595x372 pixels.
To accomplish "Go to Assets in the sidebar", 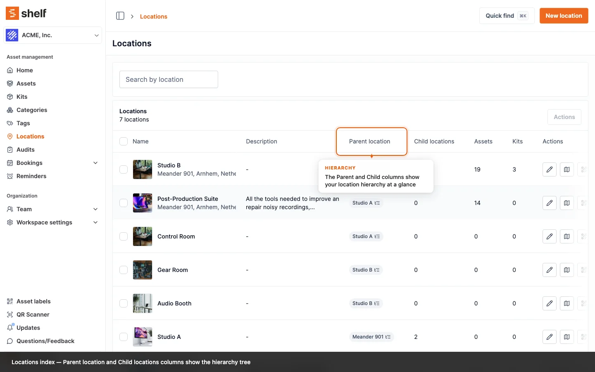I will click(26, 83).
